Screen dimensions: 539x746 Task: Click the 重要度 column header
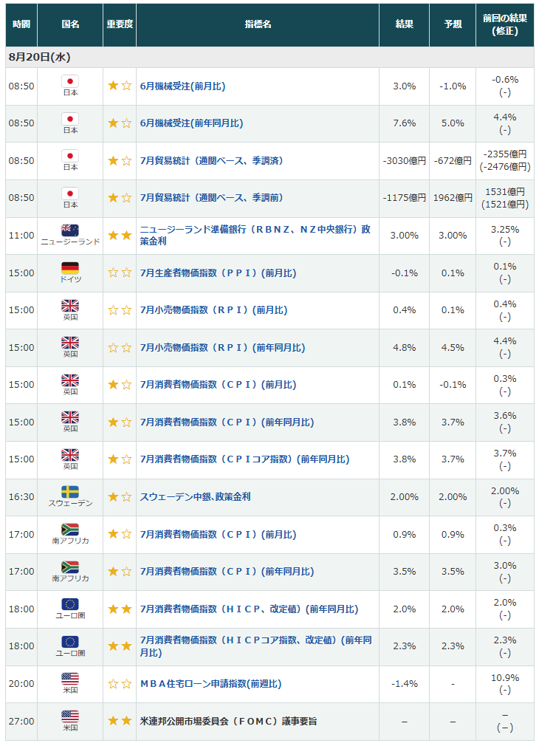(120, 24)
